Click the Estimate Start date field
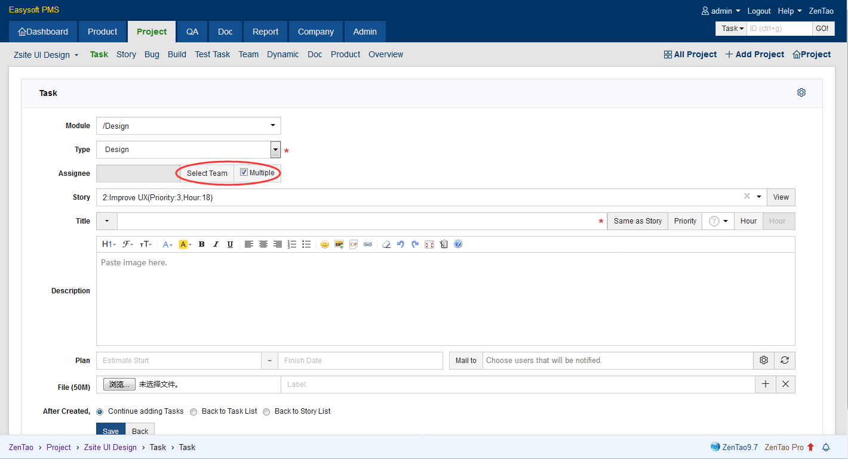 click(179, 361)
